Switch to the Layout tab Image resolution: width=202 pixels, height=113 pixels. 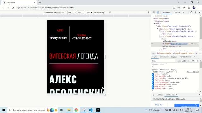174,57
